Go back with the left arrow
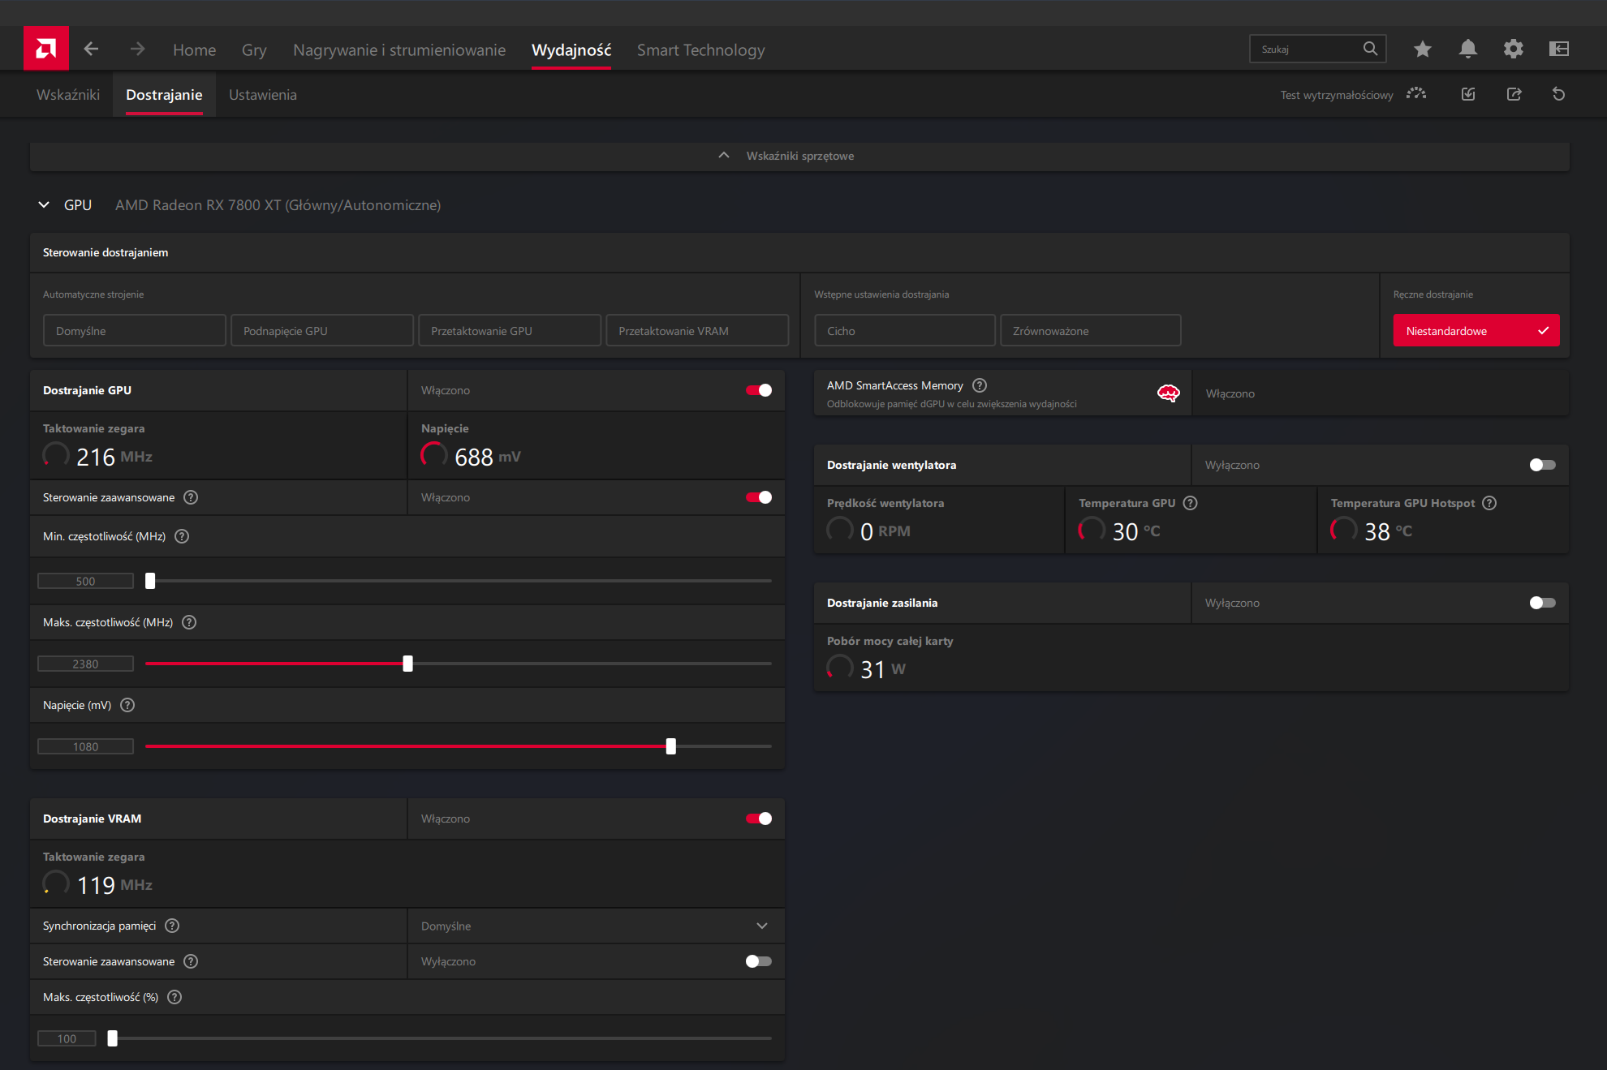 pos(91,49)
